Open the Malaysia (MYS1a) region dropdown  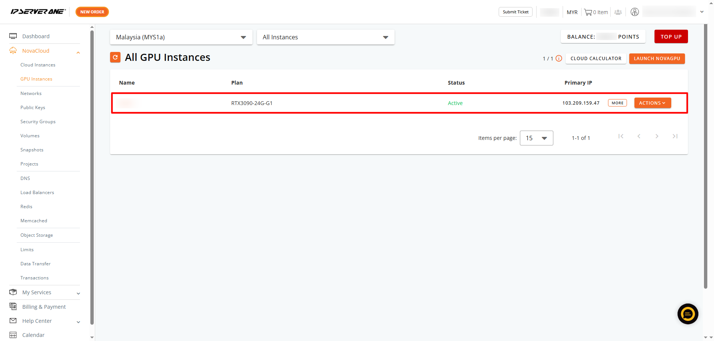tap(181, 37)
